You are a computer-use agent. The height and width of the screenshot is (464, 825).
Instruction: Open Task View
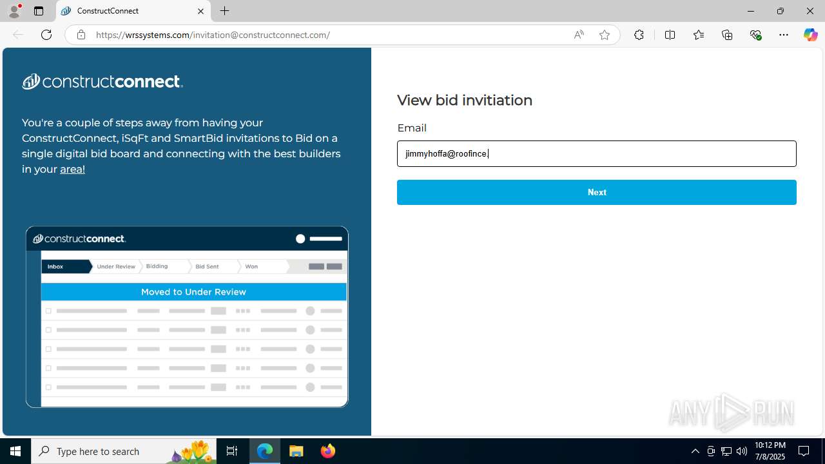click(232, 451)
